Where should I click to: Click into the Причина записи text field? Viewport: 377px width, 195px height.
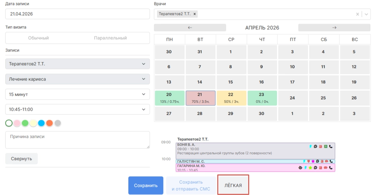tap(77, 140)
